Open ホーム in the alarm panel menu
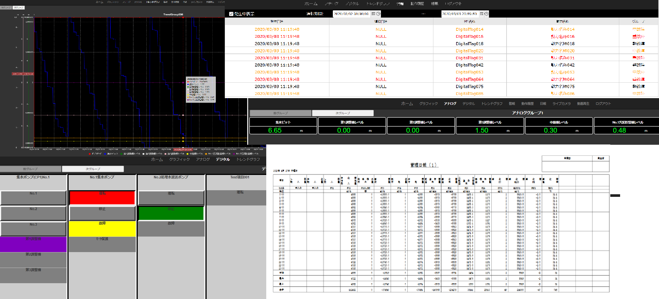This screenshot has height=299, width=659. 311,4
